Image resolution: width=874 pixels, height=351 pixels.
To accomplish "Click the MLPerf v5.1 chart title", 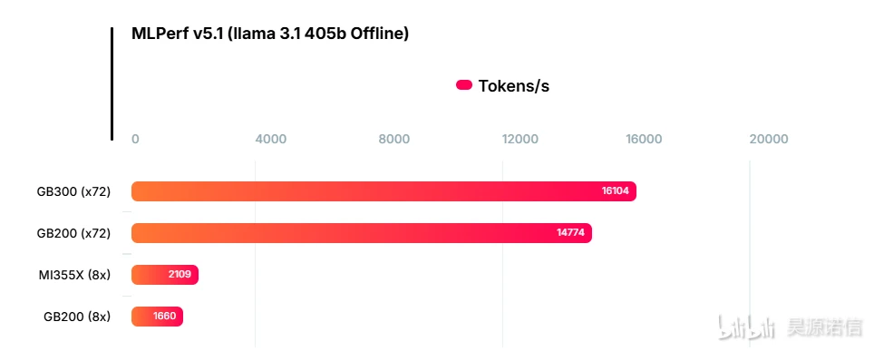I will 270,34.
